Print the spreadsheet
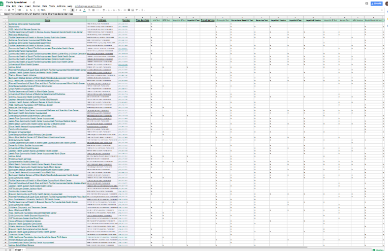 click(x=9, y=10)
